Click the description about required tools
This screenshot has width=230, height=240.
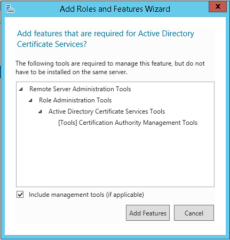pyautogui.click(x=110, y=68)
